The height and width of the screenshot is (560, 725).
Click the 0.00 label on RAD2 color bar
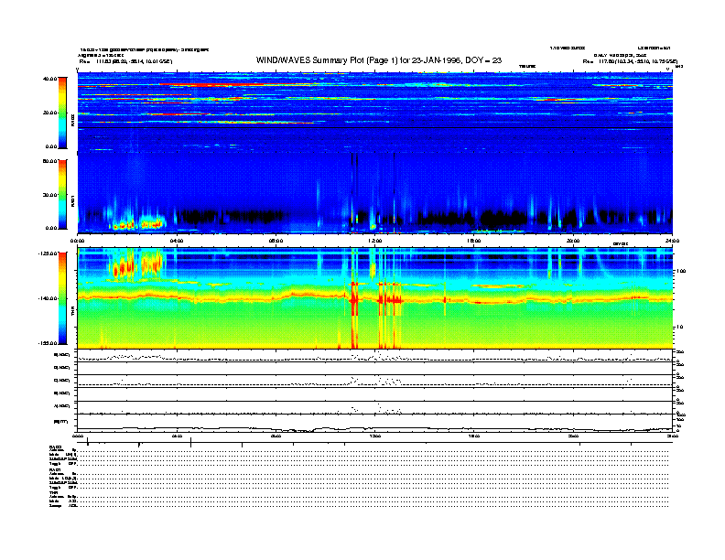(51, 146)
